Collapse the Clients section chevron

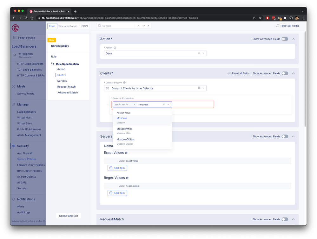[293, 73]
